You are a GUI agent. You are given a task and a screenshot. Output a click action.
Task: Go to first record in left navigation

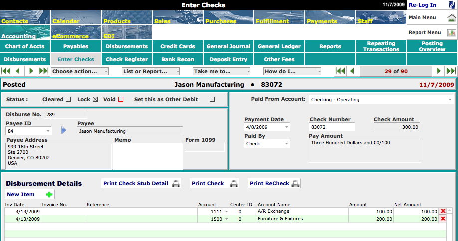point(6,71)
